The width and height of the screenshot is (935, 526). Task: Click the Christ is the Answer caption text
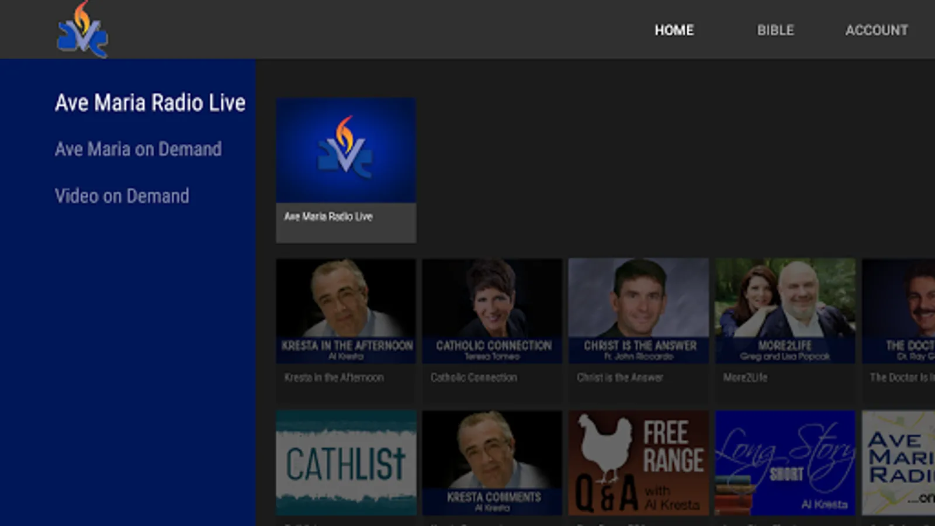pyautogui.click(x=619, y=378)
